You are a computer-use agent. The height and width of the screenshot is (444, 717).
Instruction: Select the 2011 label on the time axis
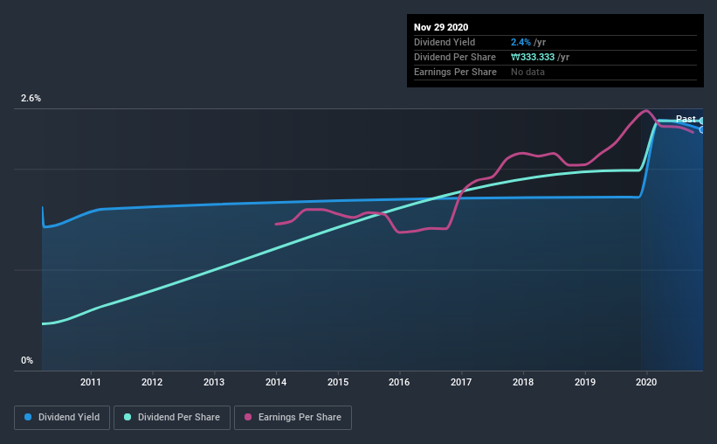[91, 382]
